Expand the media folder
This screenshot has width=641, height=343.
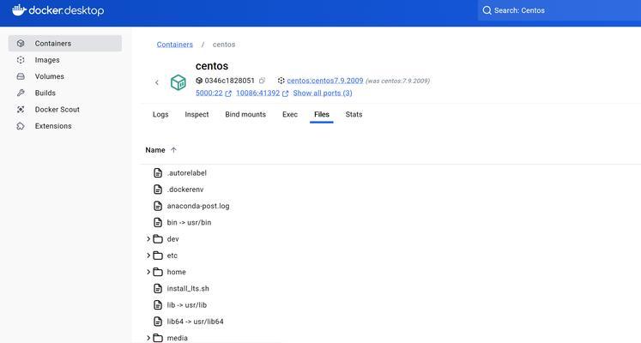click(148, 338)
